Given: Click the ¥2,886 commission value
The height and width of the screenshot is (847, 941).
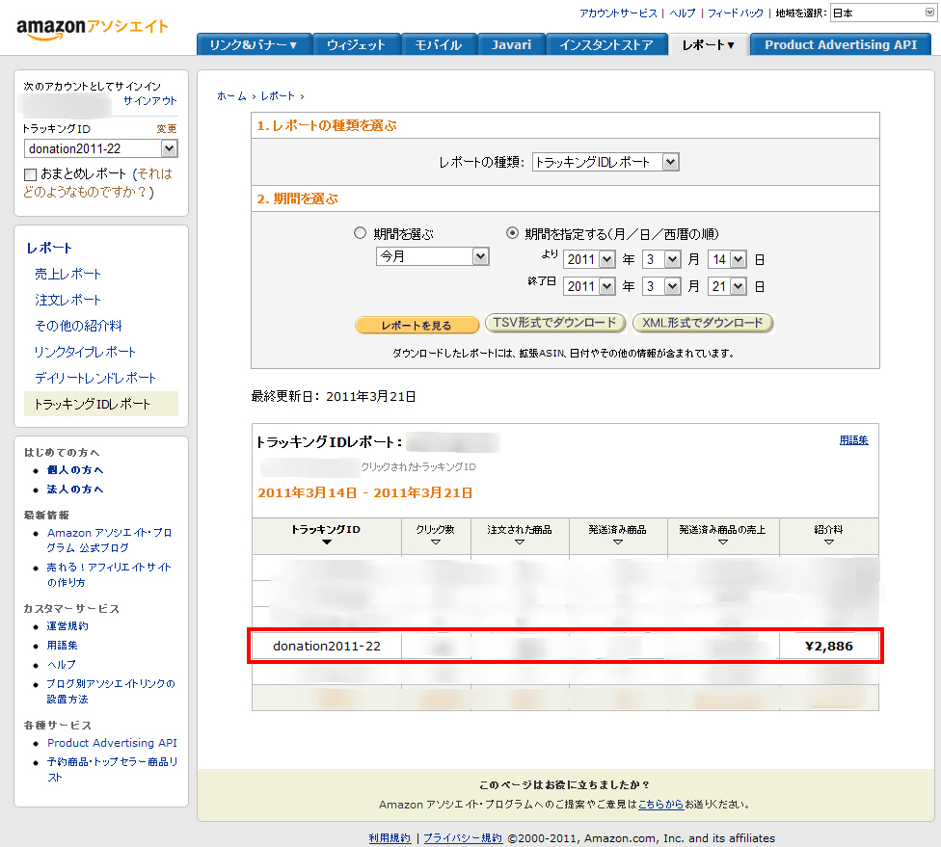Looking at the screenshot, I should 829,646.
